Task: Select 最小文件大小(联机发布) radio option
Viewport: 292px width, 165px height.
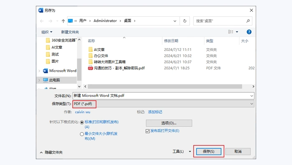Action: [82, 134]
